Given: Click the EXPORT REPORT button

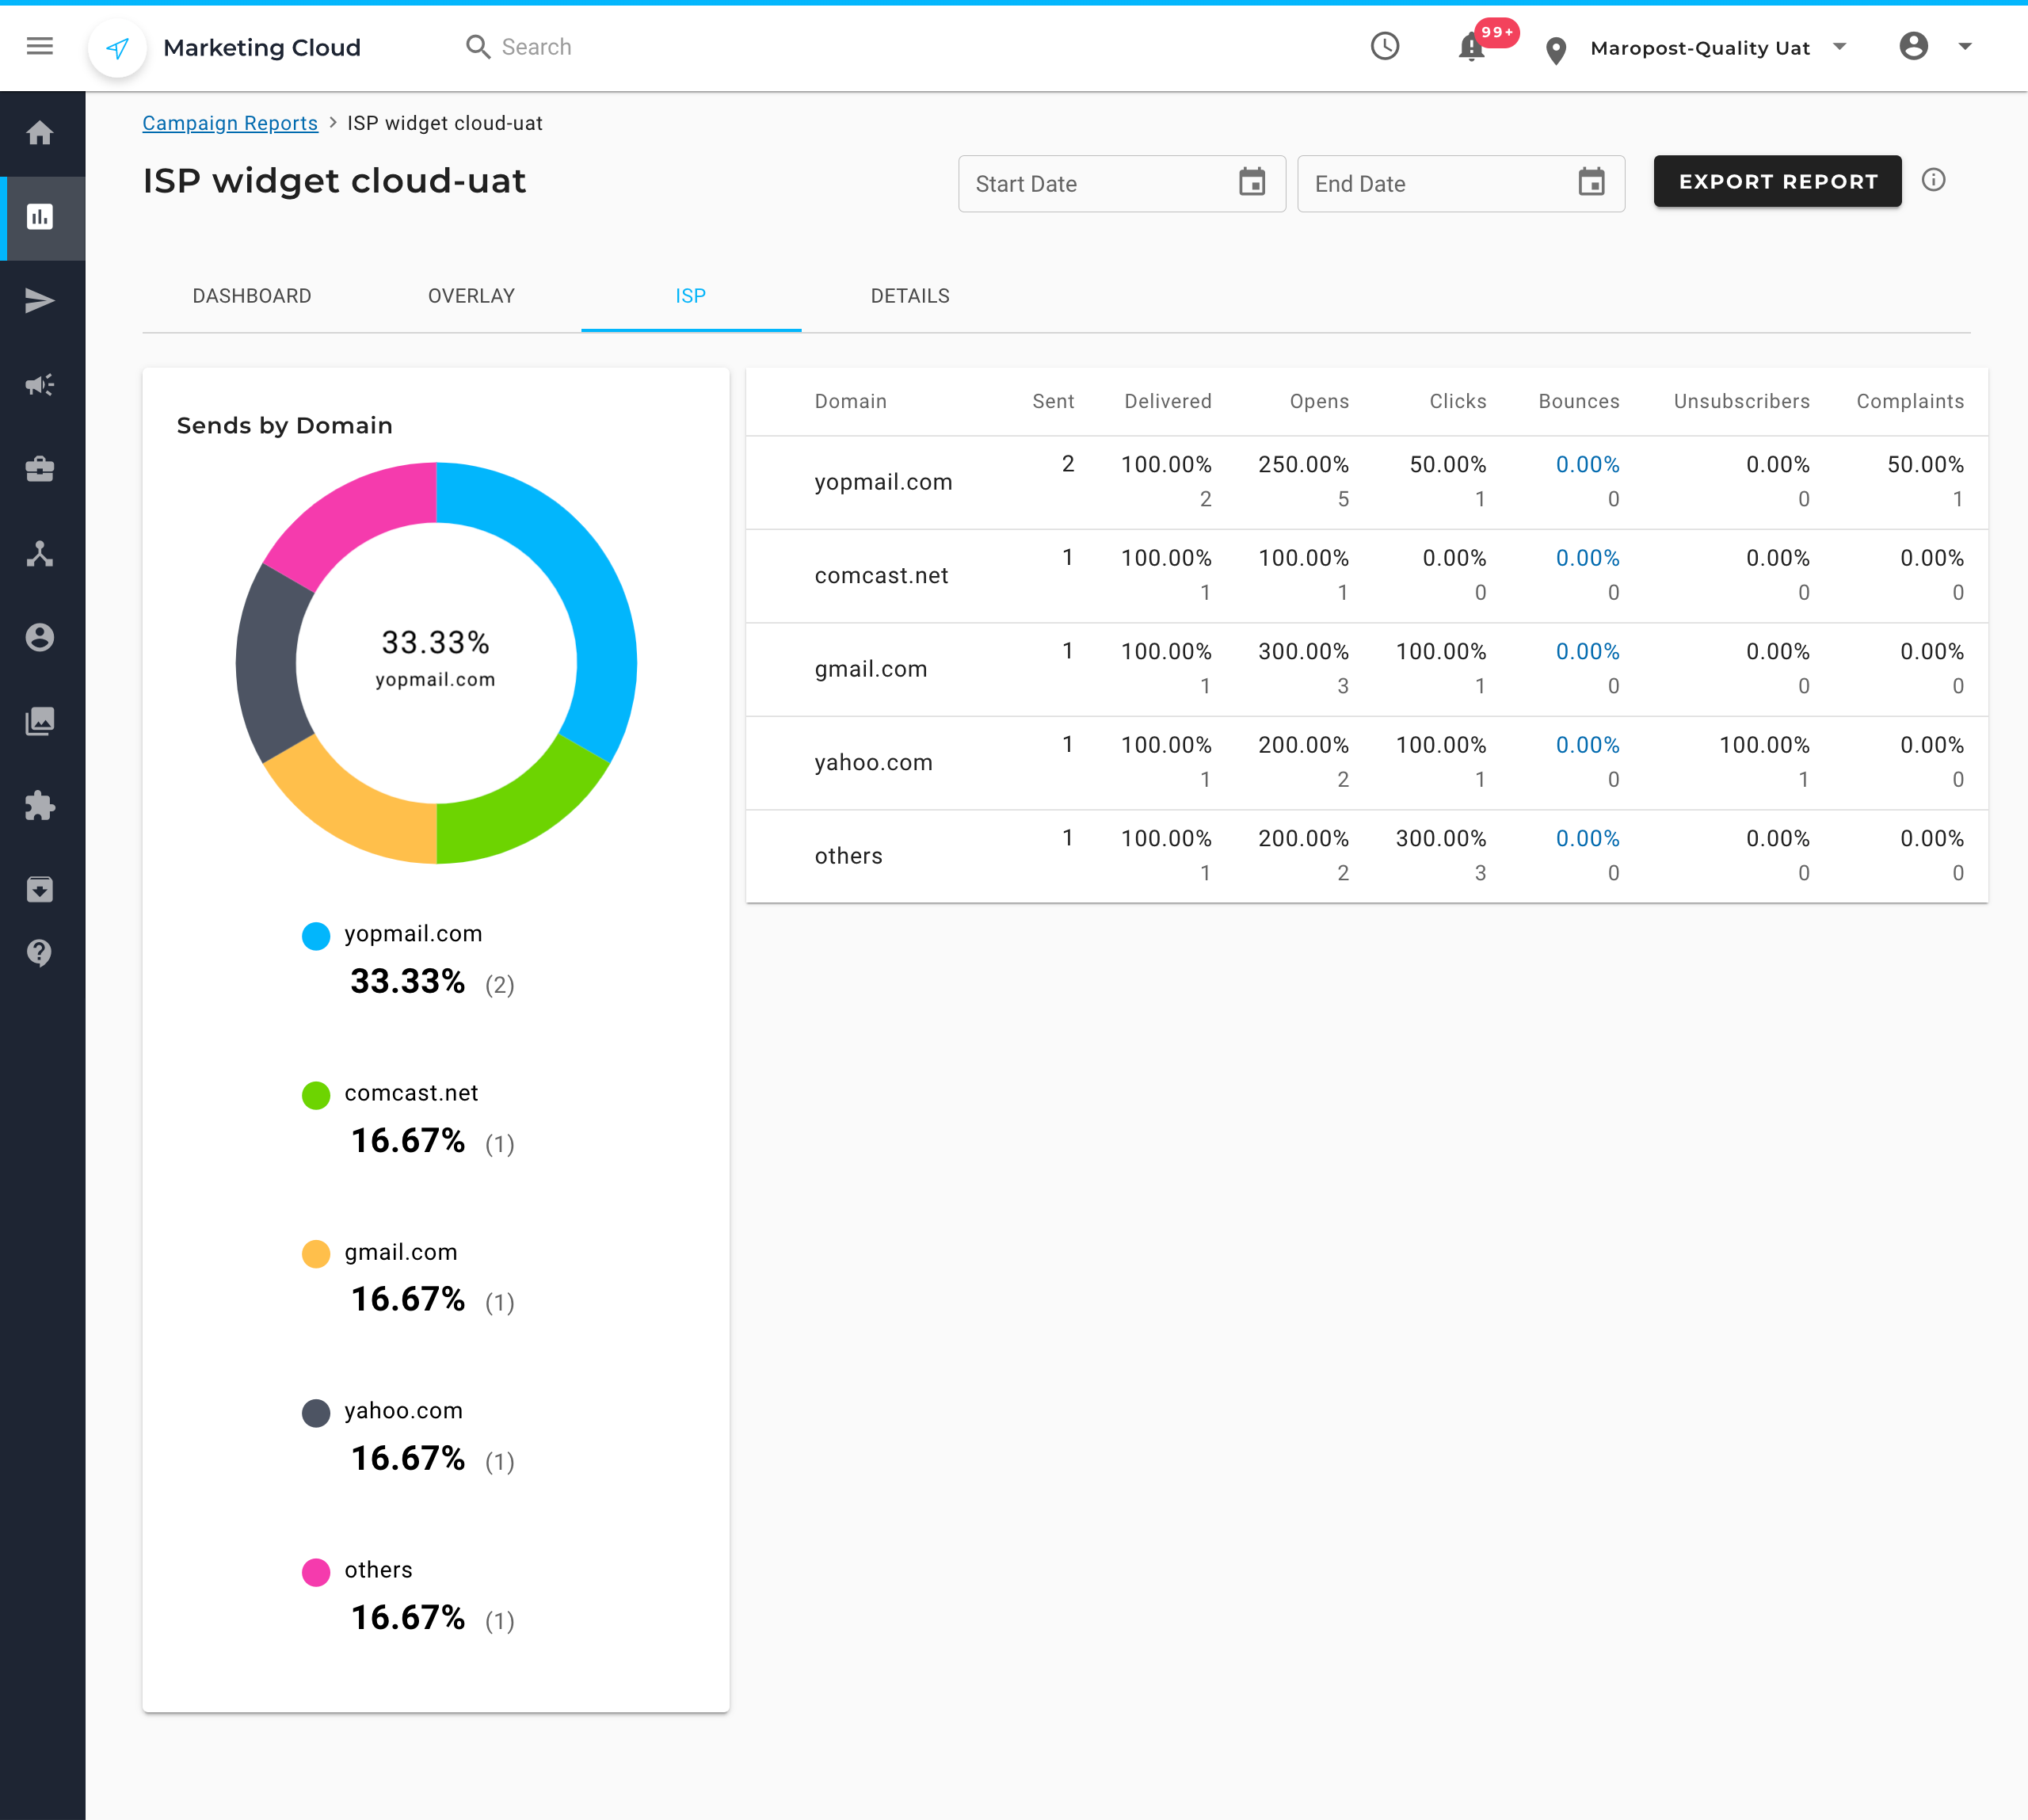Looking at the screenshot, I should pos(1777,181).
